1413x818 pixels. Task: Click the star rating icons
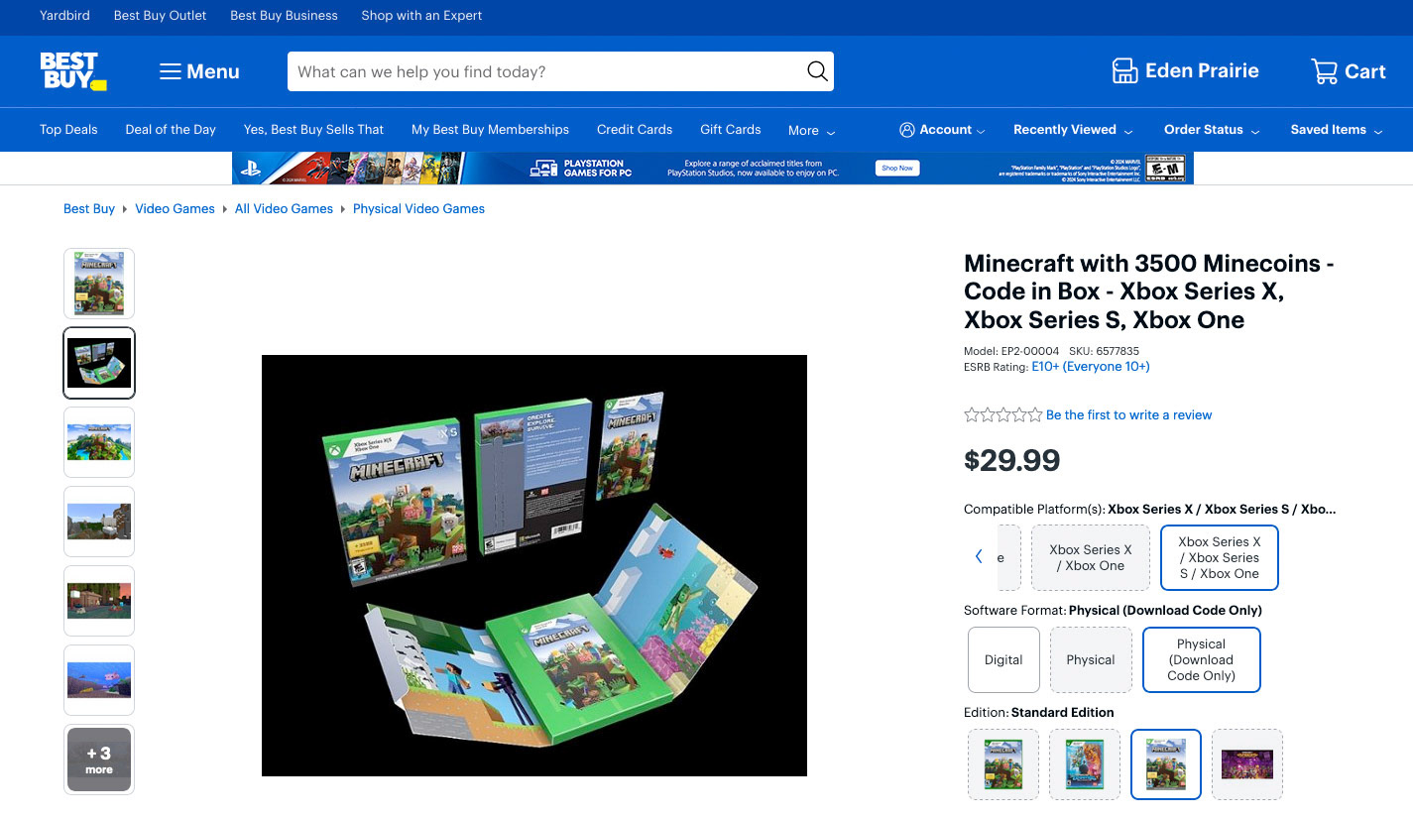[1002, 415]
